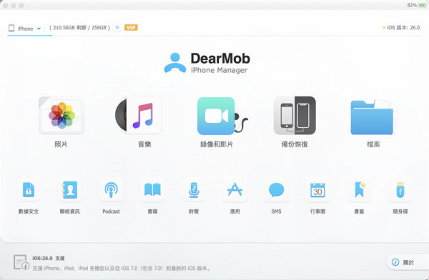Click the 210.56GB / 256GB storage text
The image size is (429, 280).
79,28
